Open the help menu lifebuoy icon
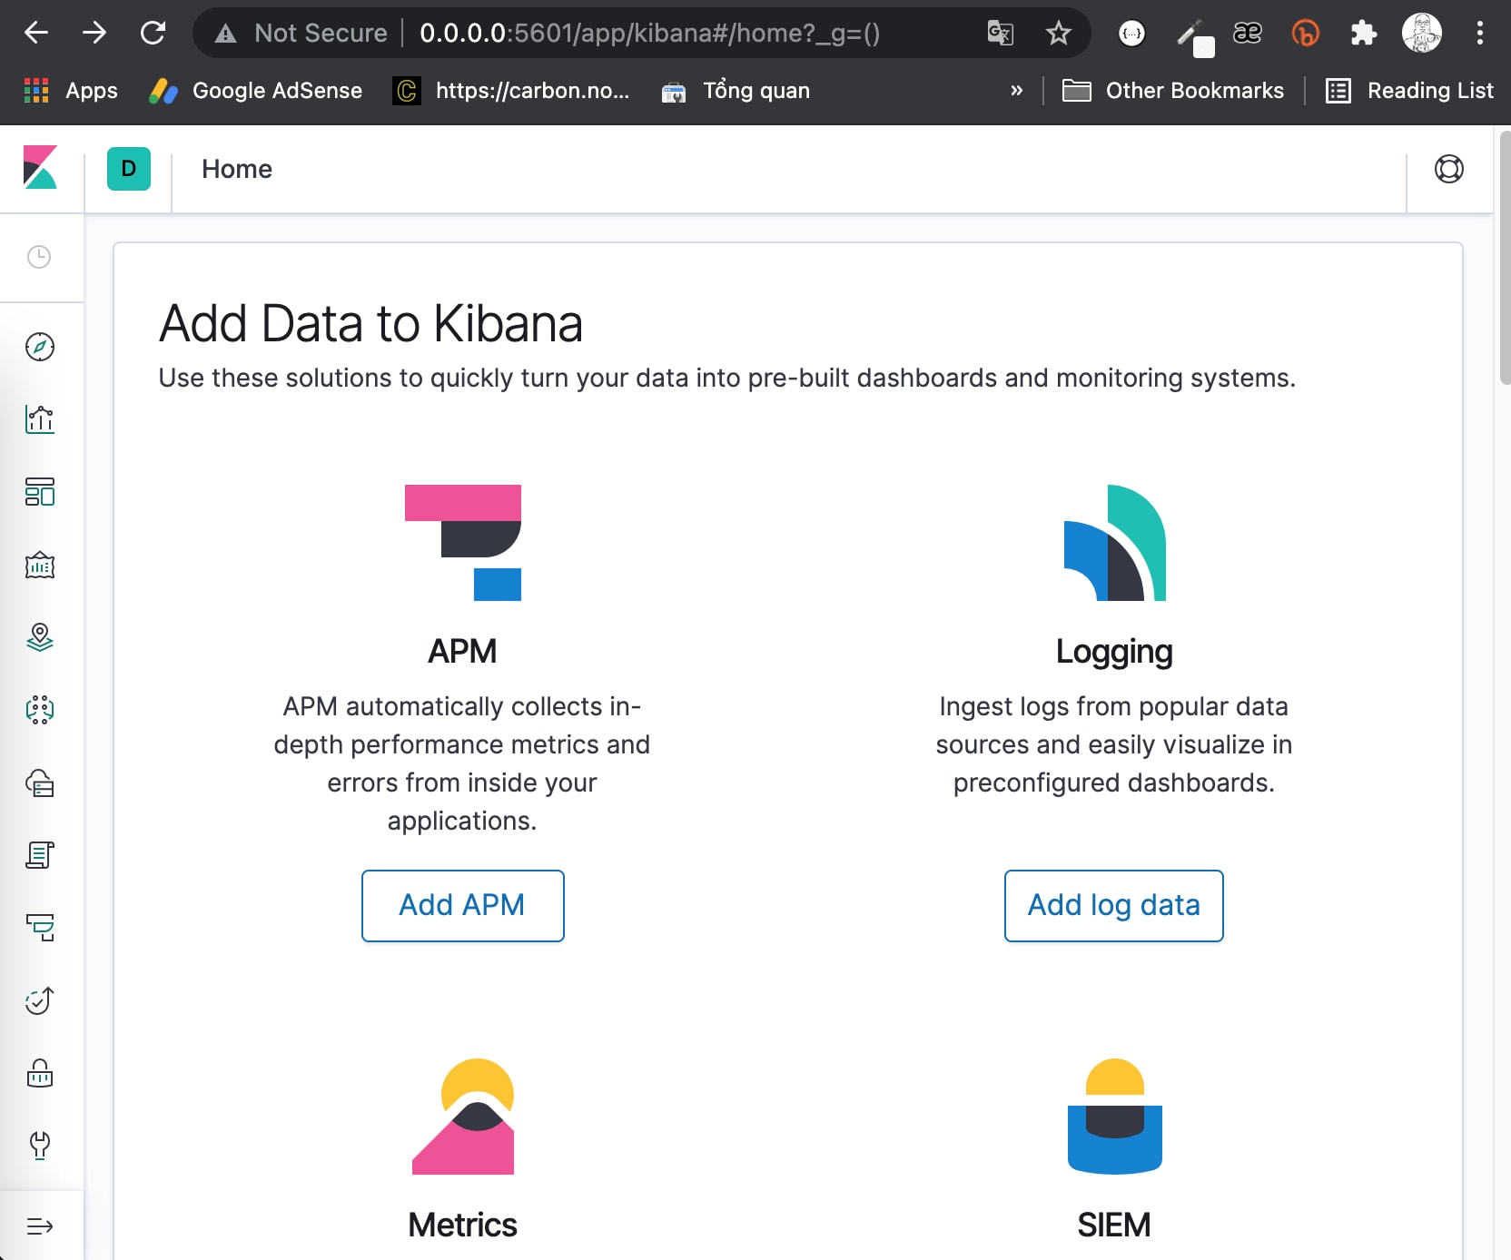The width and height of the screenshot is (1511, 1260). click(x=1448, y=169)
